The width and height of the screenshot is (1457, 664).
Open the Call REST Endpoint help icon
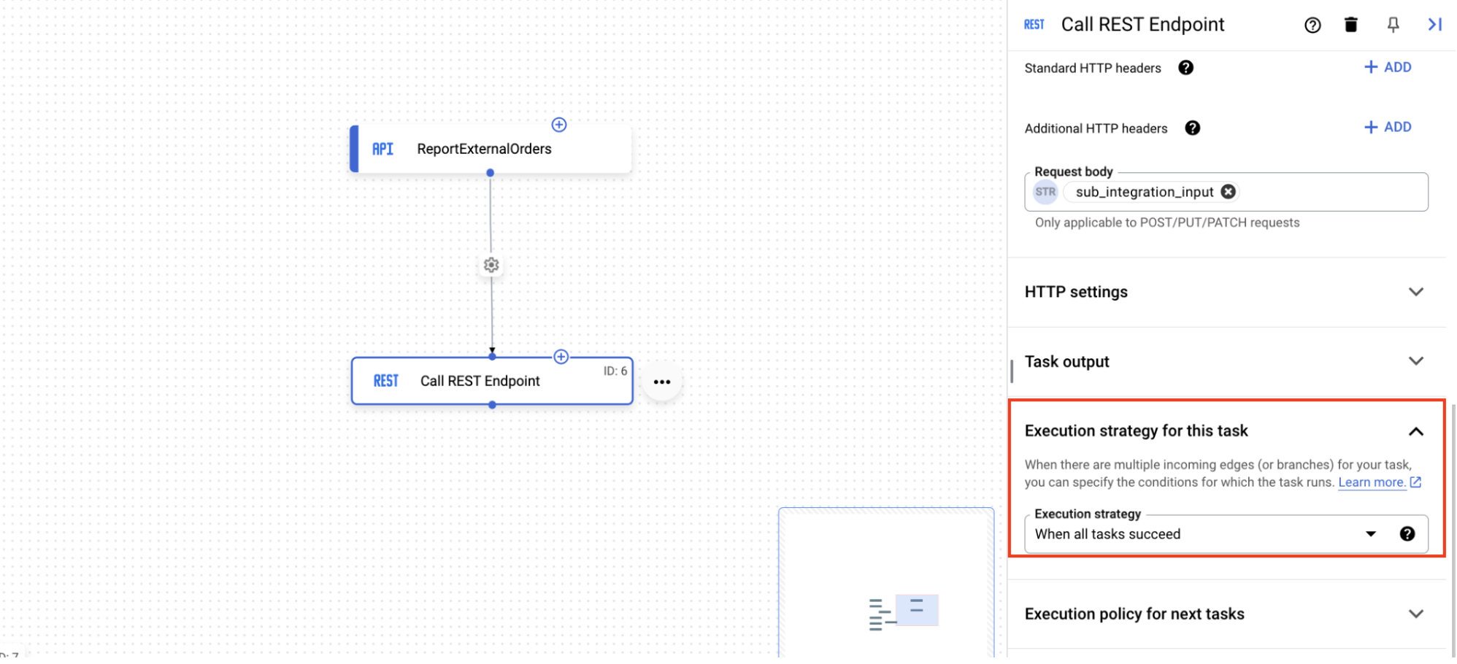[x=1312, y=25]
